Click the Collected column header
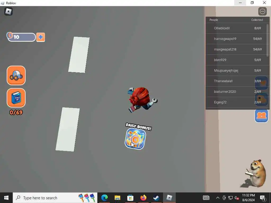The height and width of the screenshot is (203, 271). click(257, 20)
